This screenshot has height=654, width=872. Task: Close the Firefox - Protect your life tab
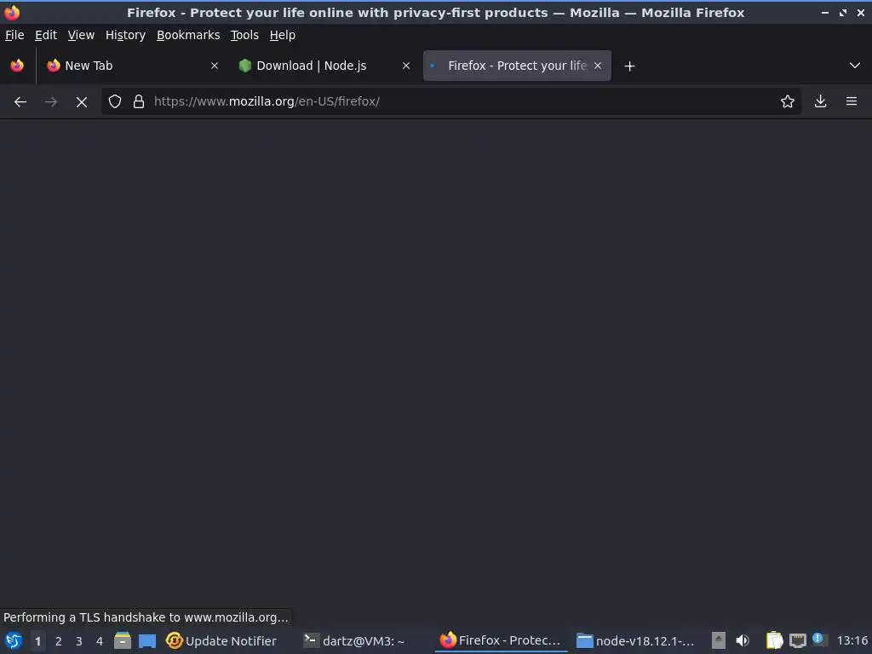click(x=598, y=66)
